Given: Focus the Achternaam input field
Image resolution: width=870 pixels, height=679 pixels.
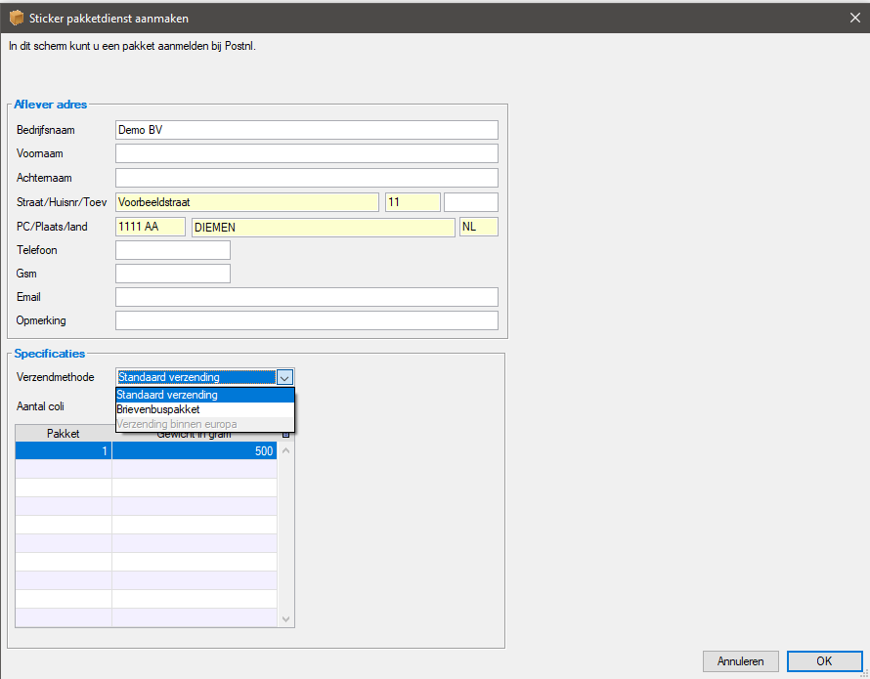Looking at the screenshot, I should pos(306,178).
